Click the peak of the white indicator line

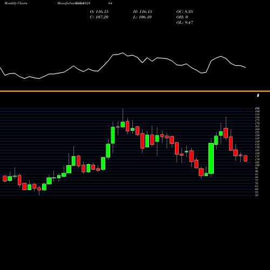coord(123,53)
